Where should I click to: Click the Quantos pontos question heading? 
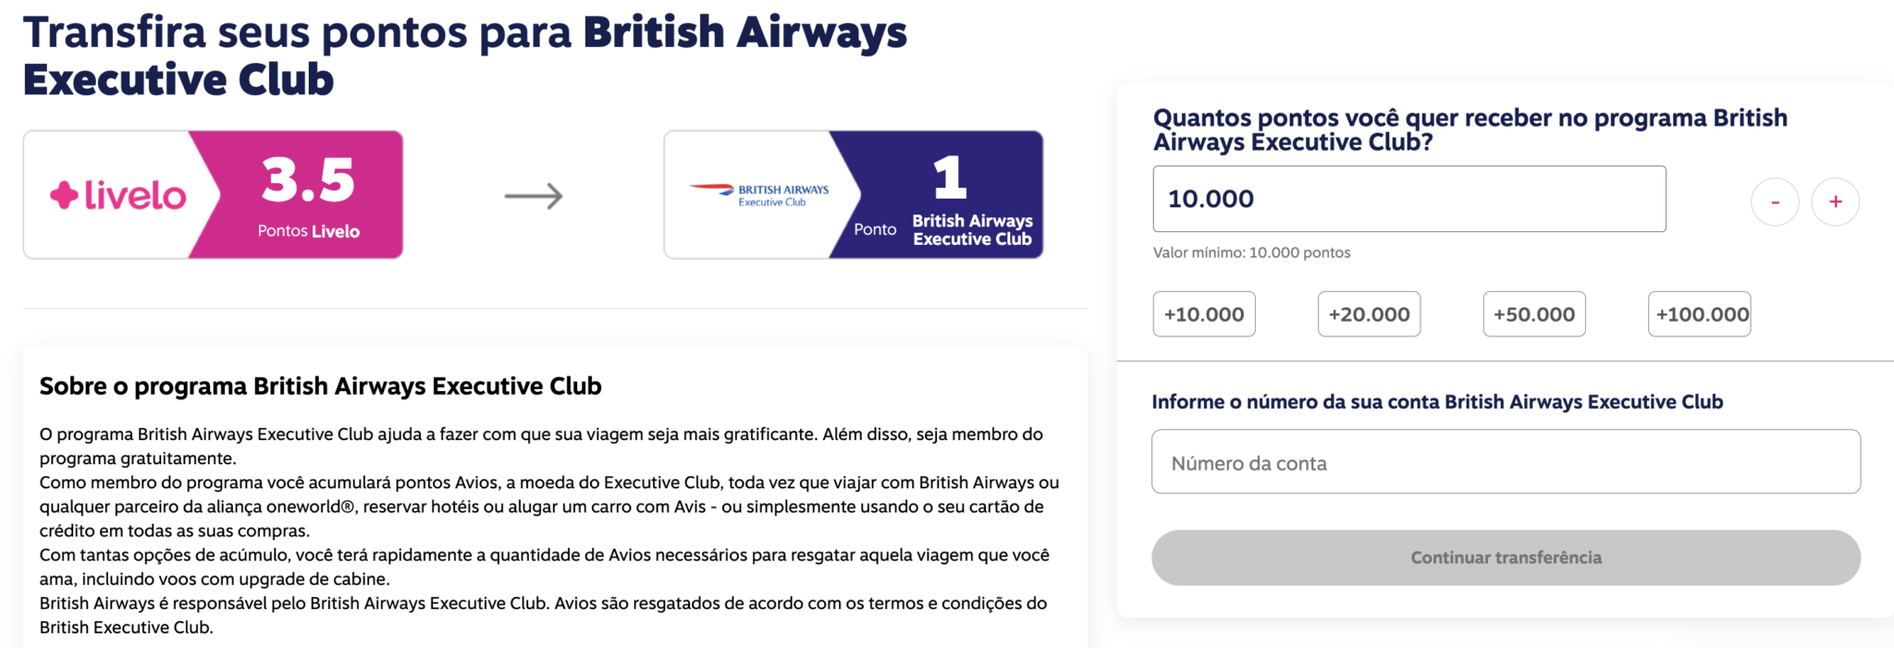[1470, 131]
